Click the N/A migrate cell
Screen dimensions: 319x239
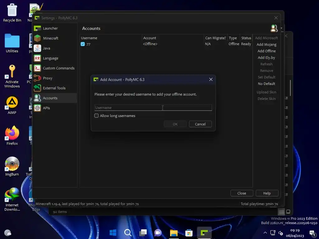click(x=208, y=44)
